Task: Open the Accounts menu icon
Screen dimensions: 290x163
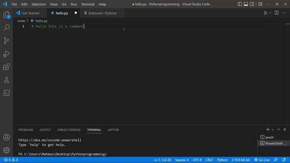Action: click(x=6, y=137)
